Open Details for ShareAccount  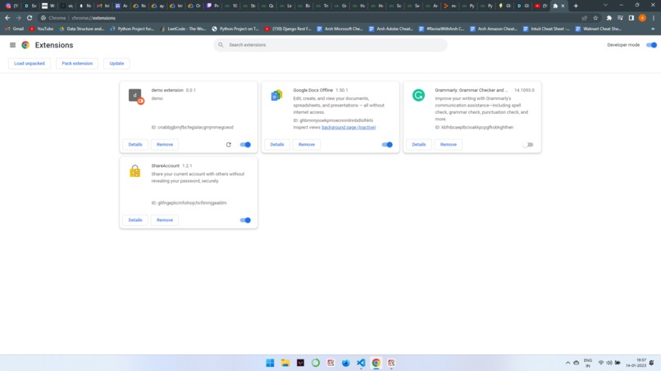pos(135,220)
